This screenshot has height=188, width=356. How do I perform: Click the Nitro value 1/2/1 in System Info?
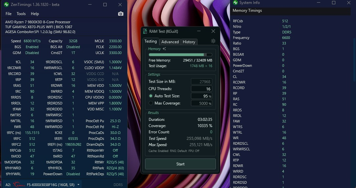pos(286,27)
